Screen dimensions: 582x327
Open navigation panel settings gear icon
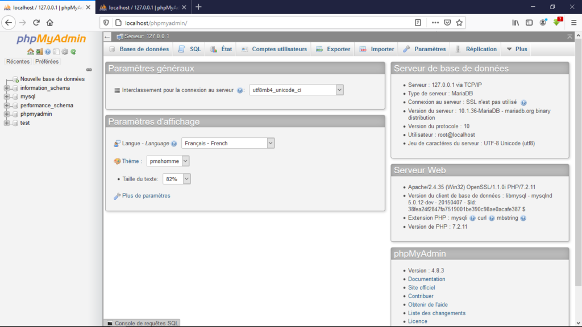coord(65,52)
